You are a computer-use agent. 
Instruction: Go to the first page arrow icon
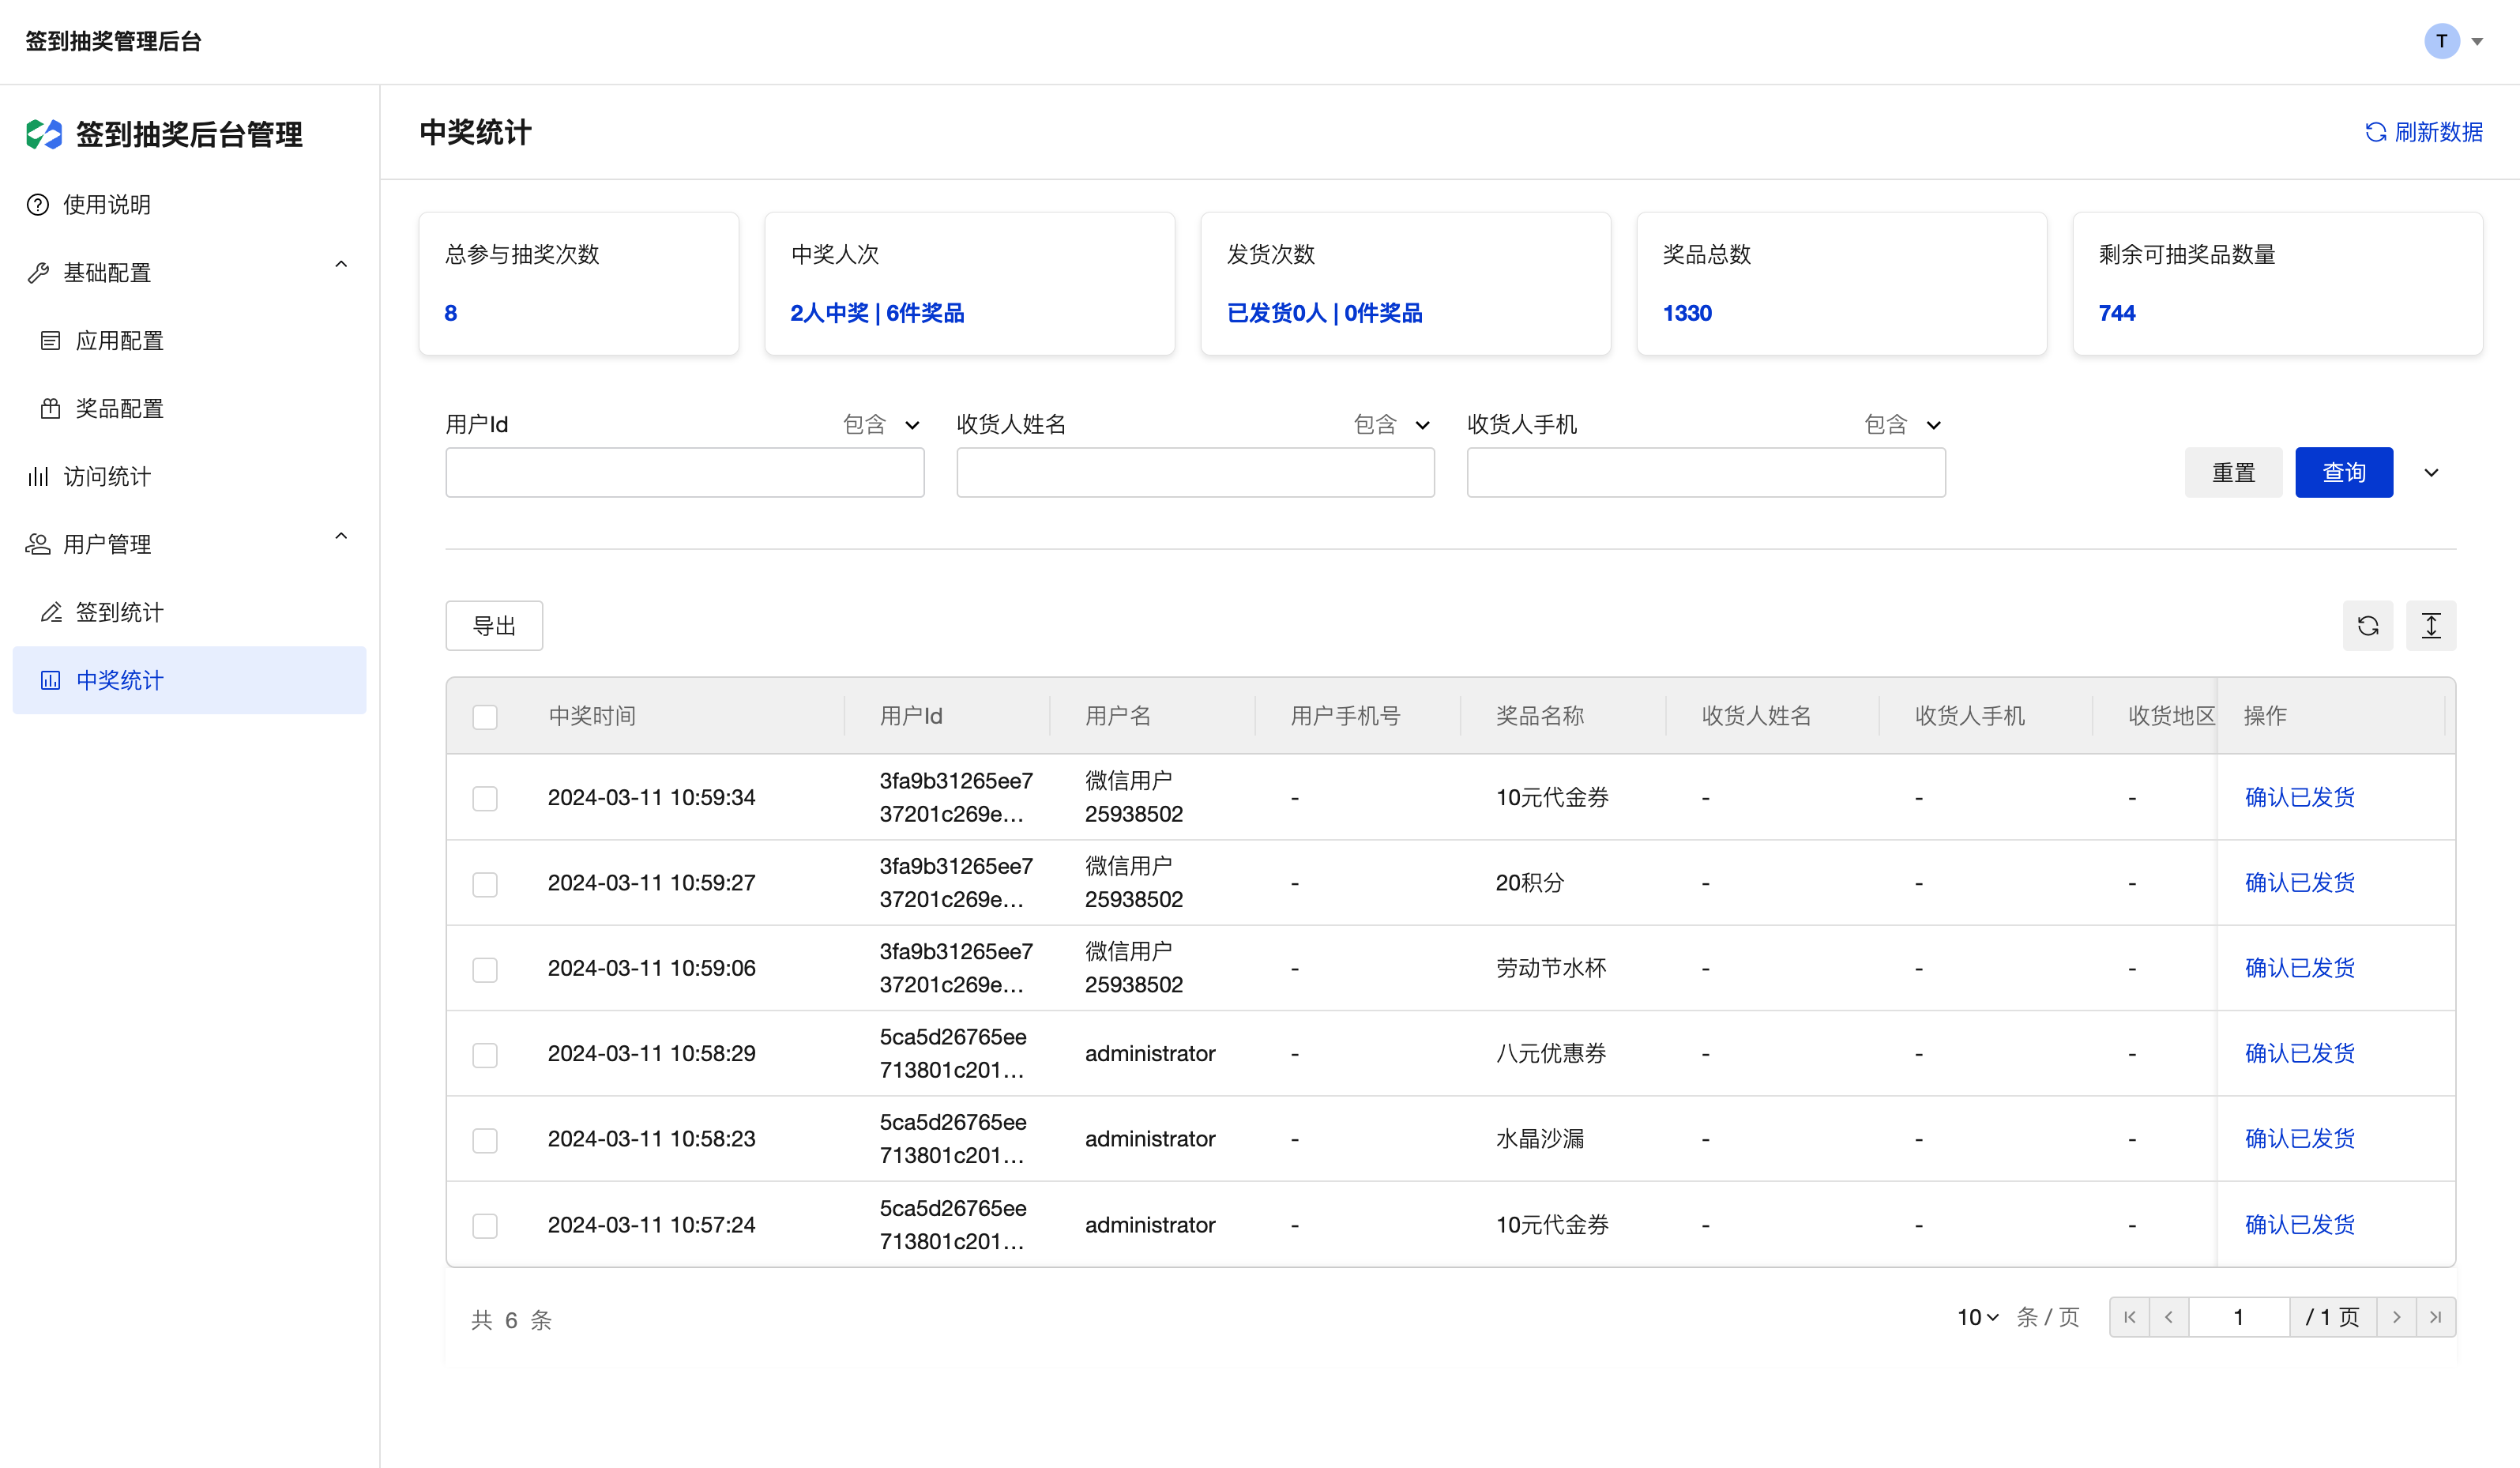click(x=2129, y=1317)
